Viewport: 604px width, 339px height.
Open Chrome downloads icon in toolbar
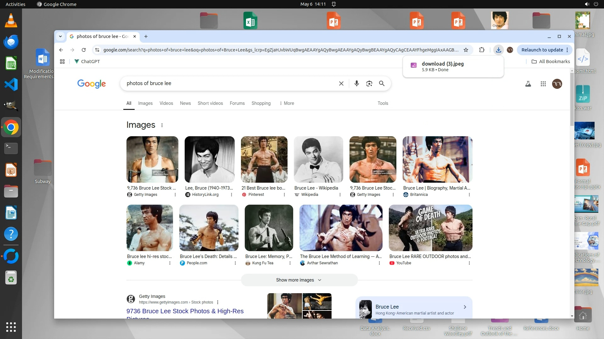click(x=498, y=50)
